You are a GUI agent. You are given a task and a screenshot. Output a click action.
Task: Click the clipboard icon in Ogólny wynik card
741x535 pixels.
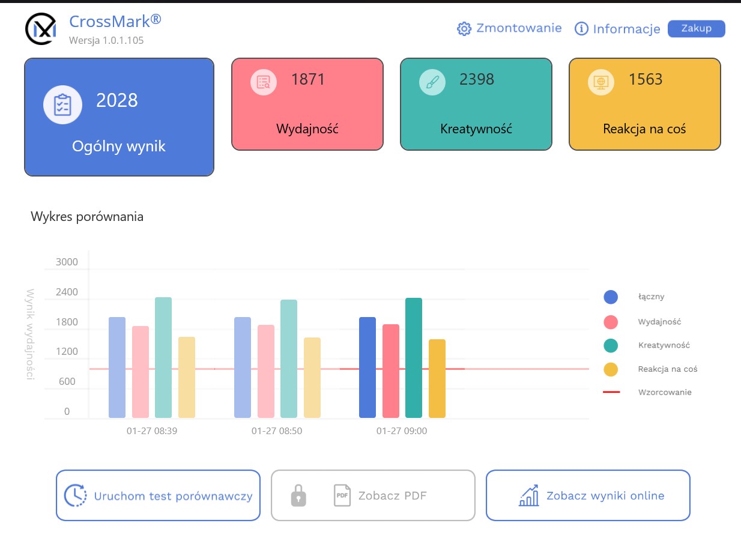pos(62,105)
